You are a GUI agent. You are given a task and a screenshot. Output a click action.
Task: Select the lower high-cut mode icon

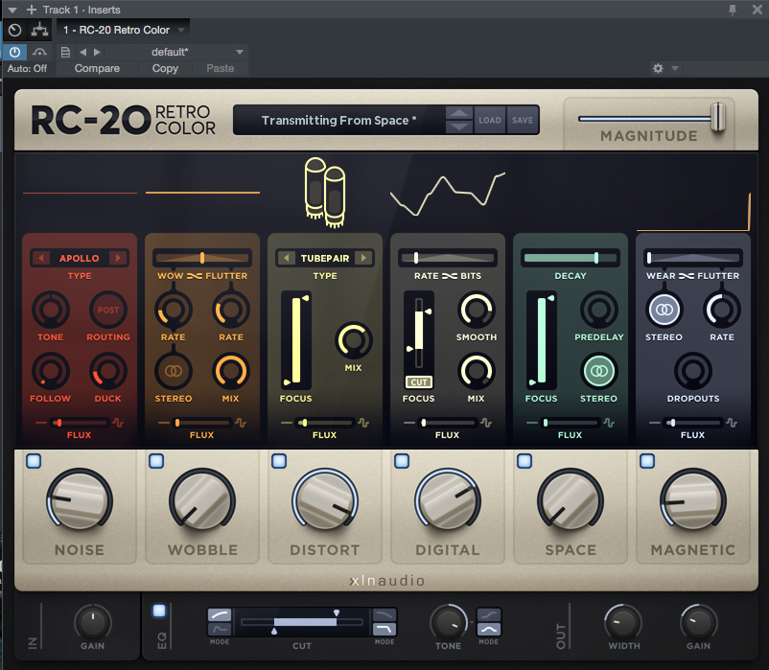(384, 629)
